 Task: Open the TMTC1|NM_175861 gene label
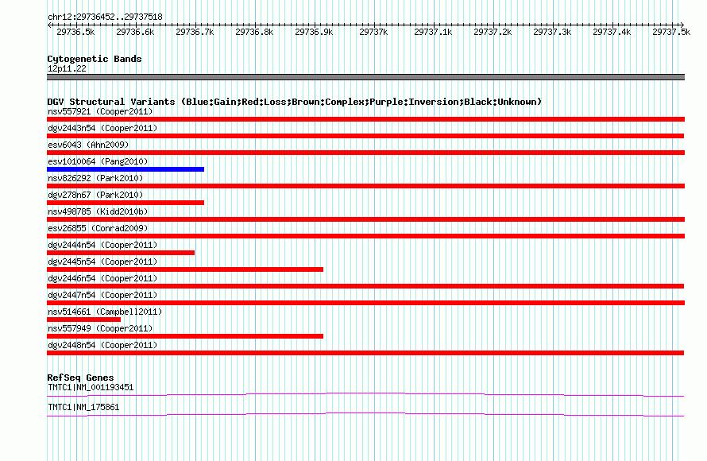pos(83,407)
